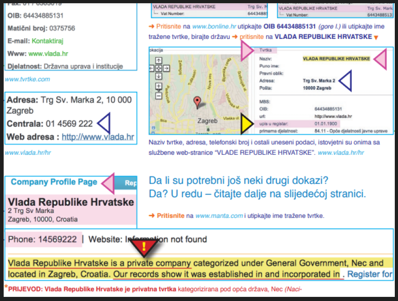
Task: Recenter the map with the middle pan button
Action: tap(158, 68)
